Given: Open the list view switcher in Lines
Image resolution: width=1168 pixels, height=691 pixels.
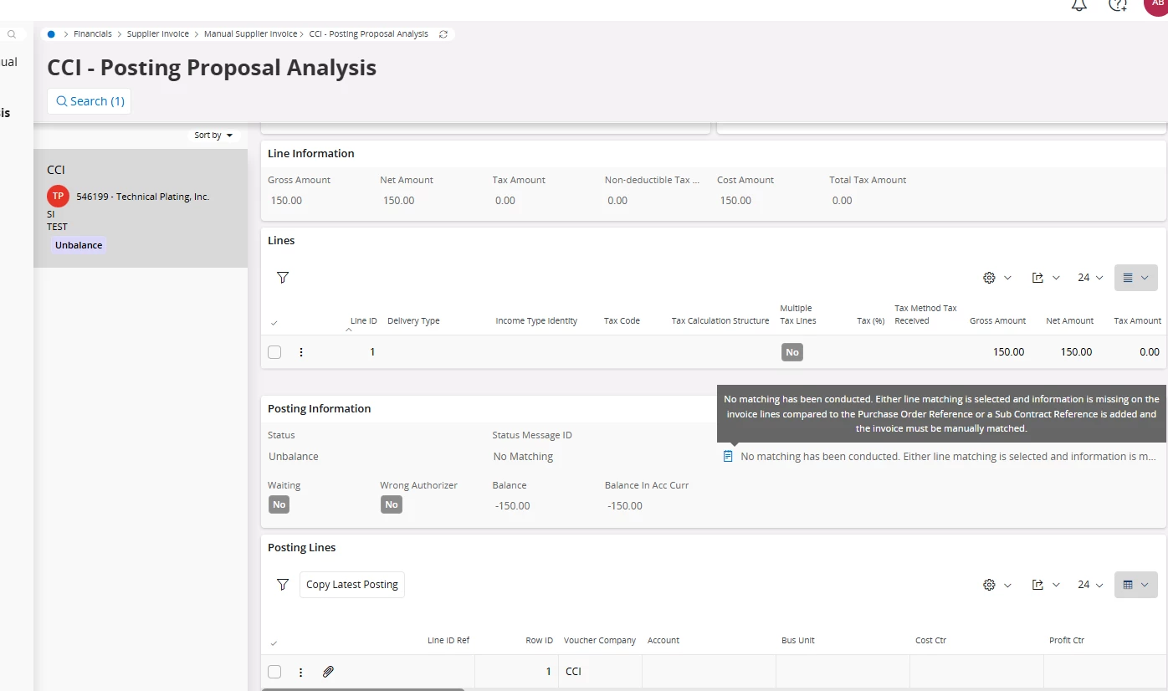Looking at the screenshot, I should point(1136,278).
